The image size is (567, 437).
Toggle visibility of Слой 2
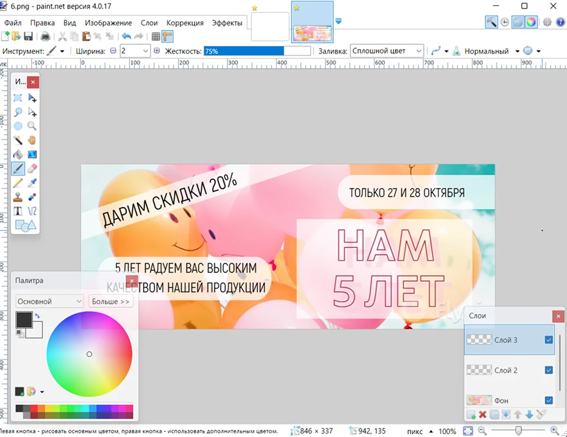pyautogui.click(x=548, y=370)
